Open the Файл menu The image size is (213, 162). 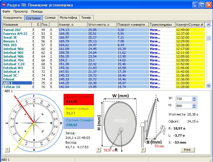pyautogui.click(x=6, y=11)
